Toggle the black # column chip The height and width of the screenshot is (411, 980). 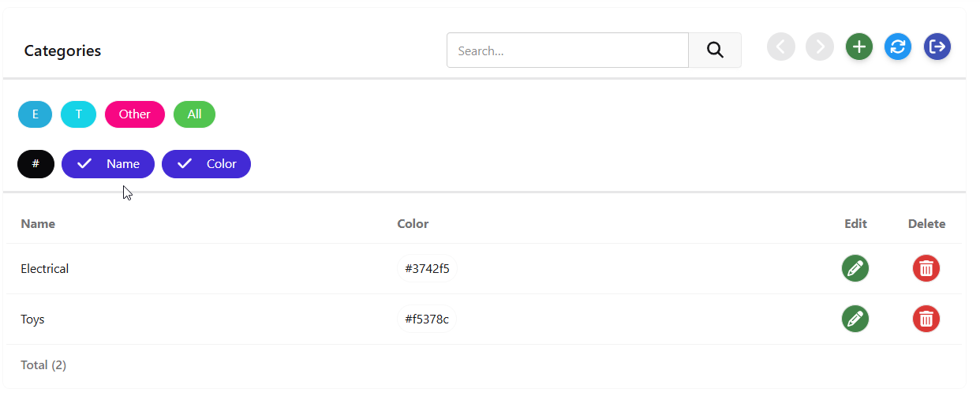pyautogui.click(x=36, y=164)
